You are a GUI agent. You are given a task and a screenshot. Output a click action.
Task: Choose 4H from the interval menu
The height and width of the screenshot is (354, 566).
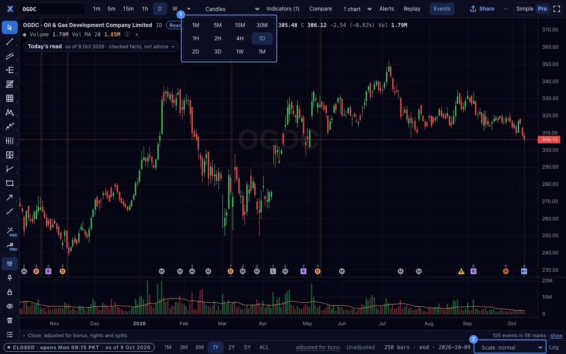tap(240, 38)
